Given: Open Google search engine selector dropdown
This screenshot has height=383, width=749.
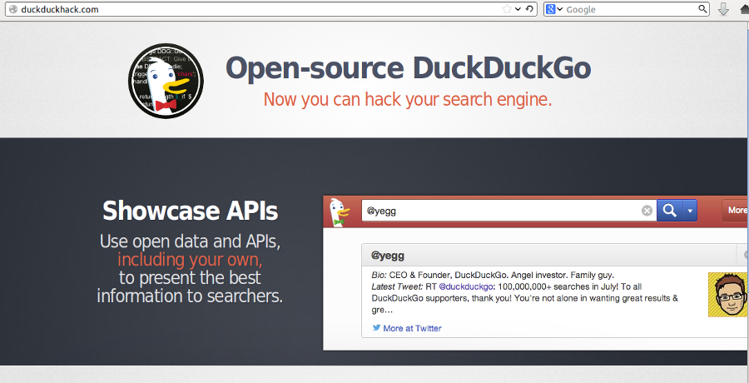Looking at the screenshot, I should 554,9.
